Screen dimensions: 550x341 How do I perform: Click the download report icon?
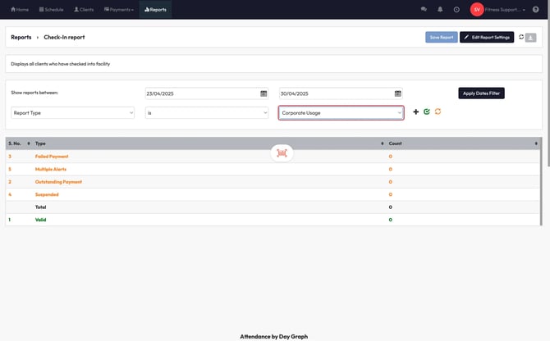(531, 38)
